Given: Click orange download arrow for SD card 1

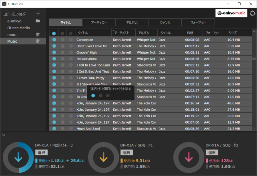Looking at the screenshot, I should [103, 158].
